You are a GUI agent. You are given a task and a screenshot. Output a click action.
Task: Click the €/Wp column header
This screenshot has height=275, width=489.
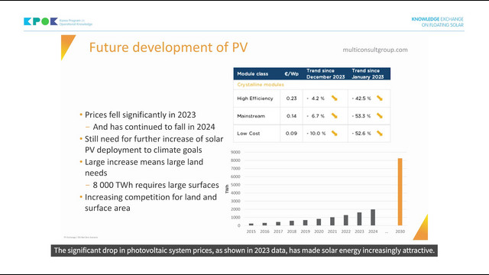click(291, 73)
